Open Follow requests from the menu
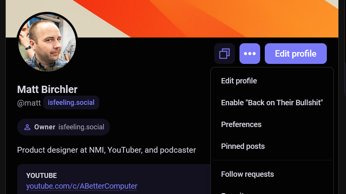 [x=248, y=174]
